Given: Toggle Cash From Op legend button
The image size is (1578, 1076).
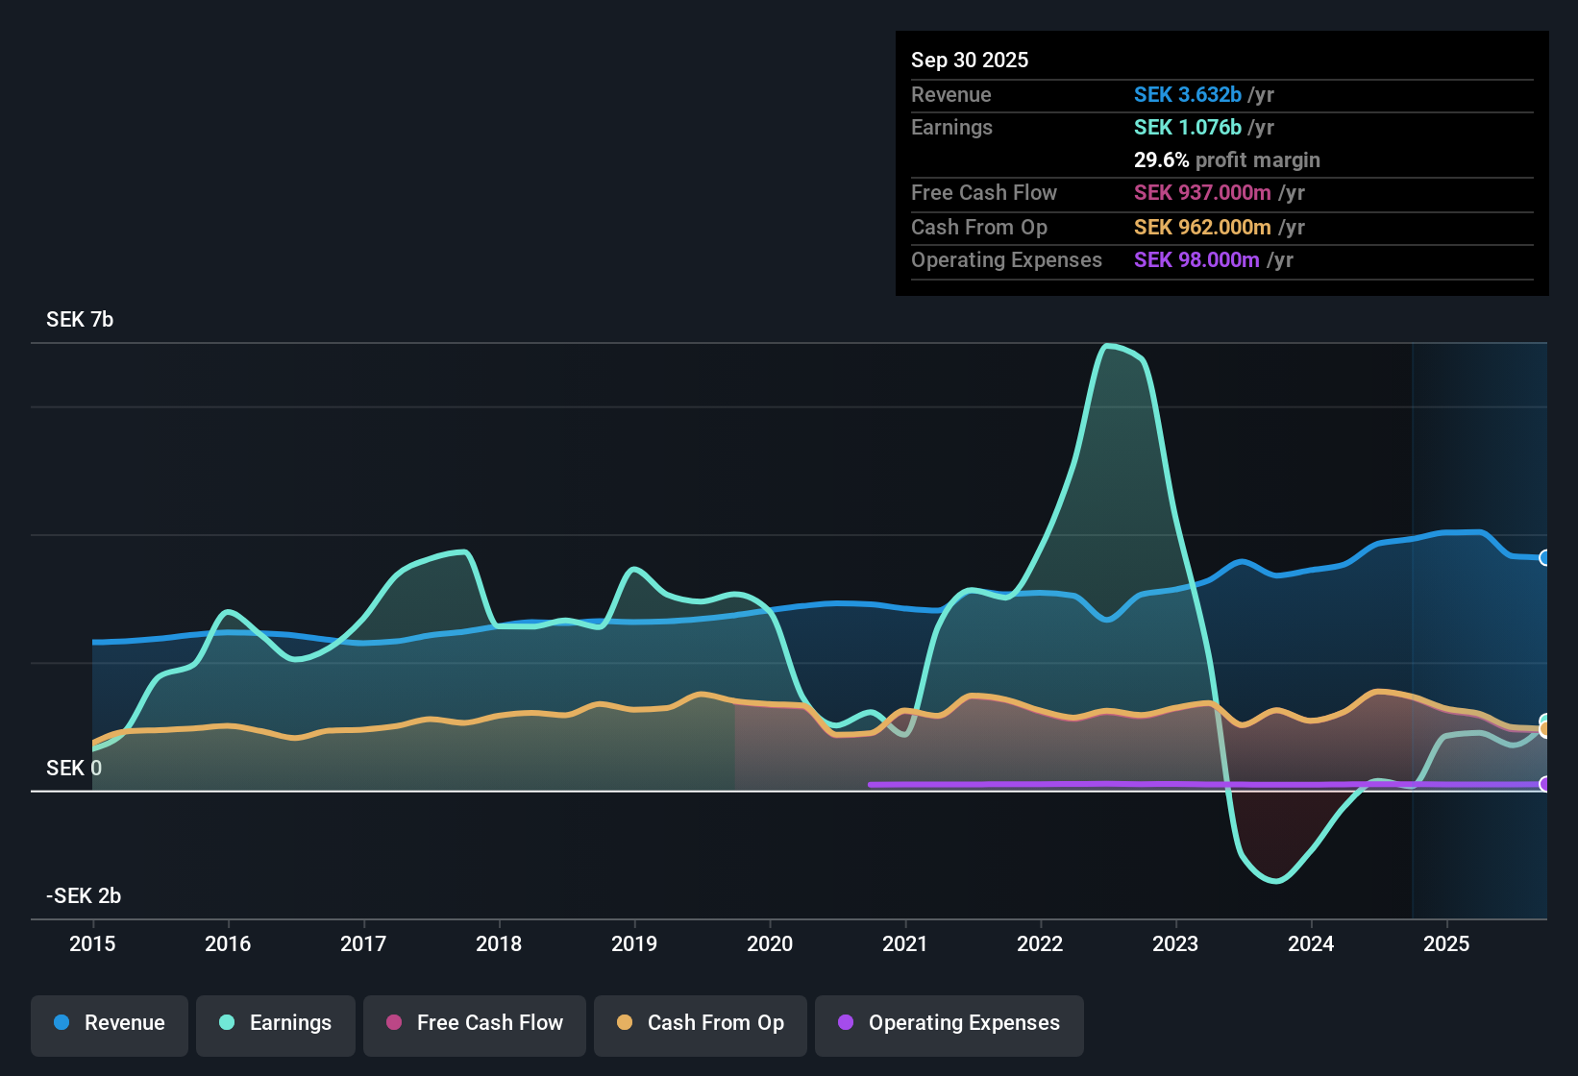Looking at the screenshot, I should click(x=701, y=1023).
